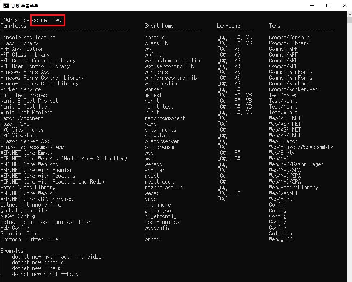This screenshot has width=352, height=282.
Task: Click example 'dotnet new nunit --help'
Action: tap(45, 274)
